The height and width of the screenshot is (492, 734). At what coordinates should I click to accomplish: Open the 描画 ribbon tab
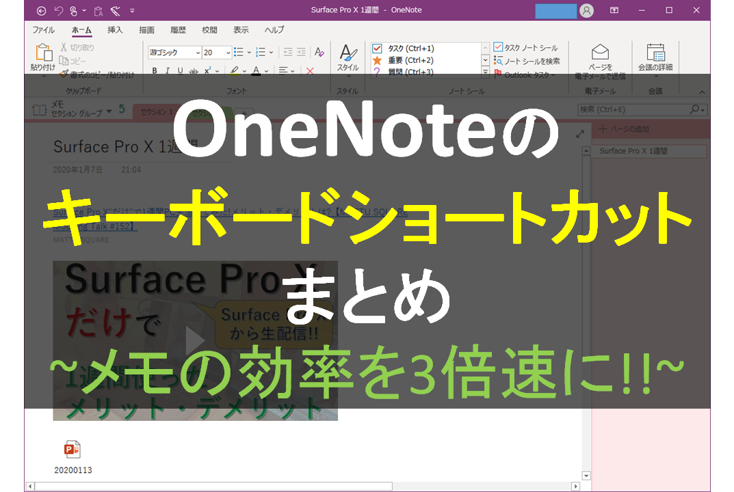point(146,30)
